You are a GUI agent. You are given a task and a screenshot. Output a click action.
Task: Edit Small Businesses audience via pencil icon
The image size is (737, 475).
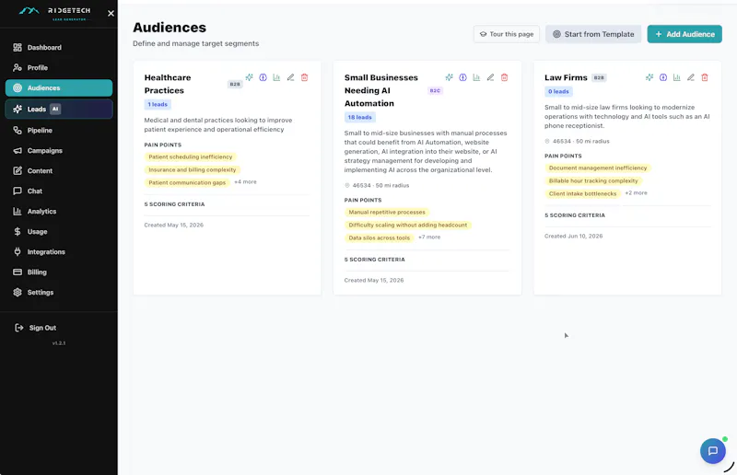click(x=490, y=77)
